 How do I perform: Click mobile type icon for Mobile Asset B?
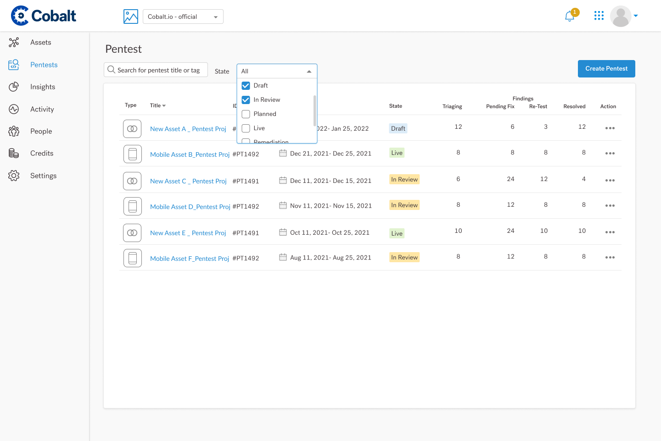coord(132,154)
